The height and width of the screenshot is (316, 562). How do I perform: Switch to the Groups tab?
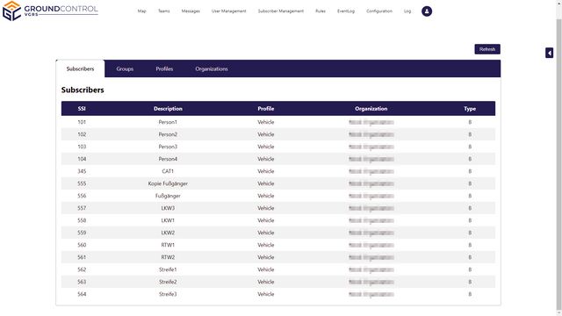click(x=125, y=68)
